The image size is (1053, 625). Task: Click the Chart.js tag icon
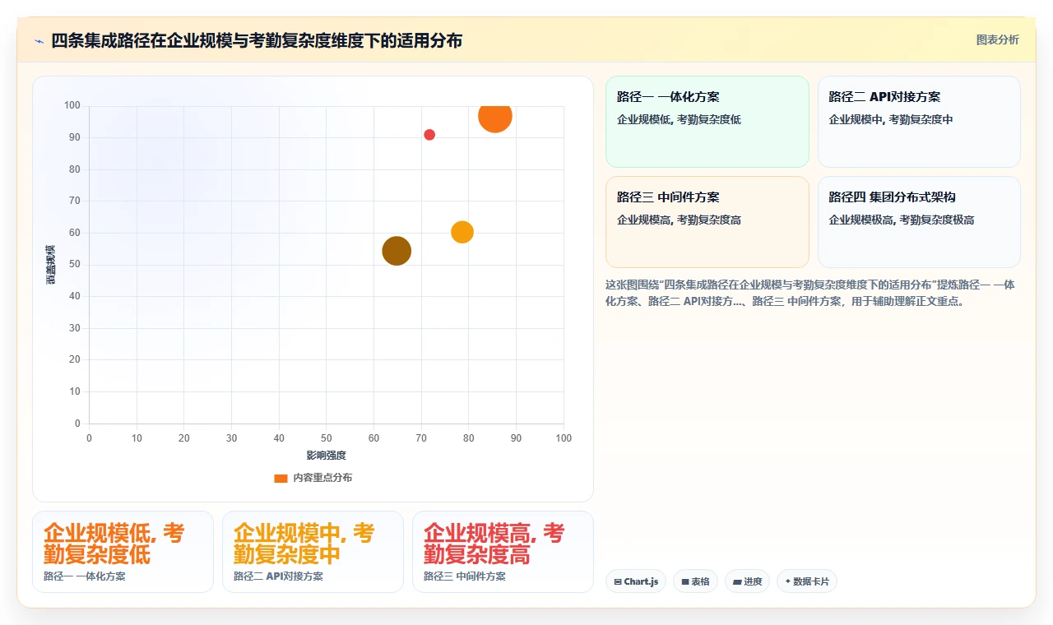tap(618, 581)
